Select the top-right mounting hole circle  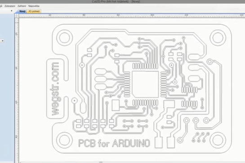pyautogui.click(x=218, y=38)
